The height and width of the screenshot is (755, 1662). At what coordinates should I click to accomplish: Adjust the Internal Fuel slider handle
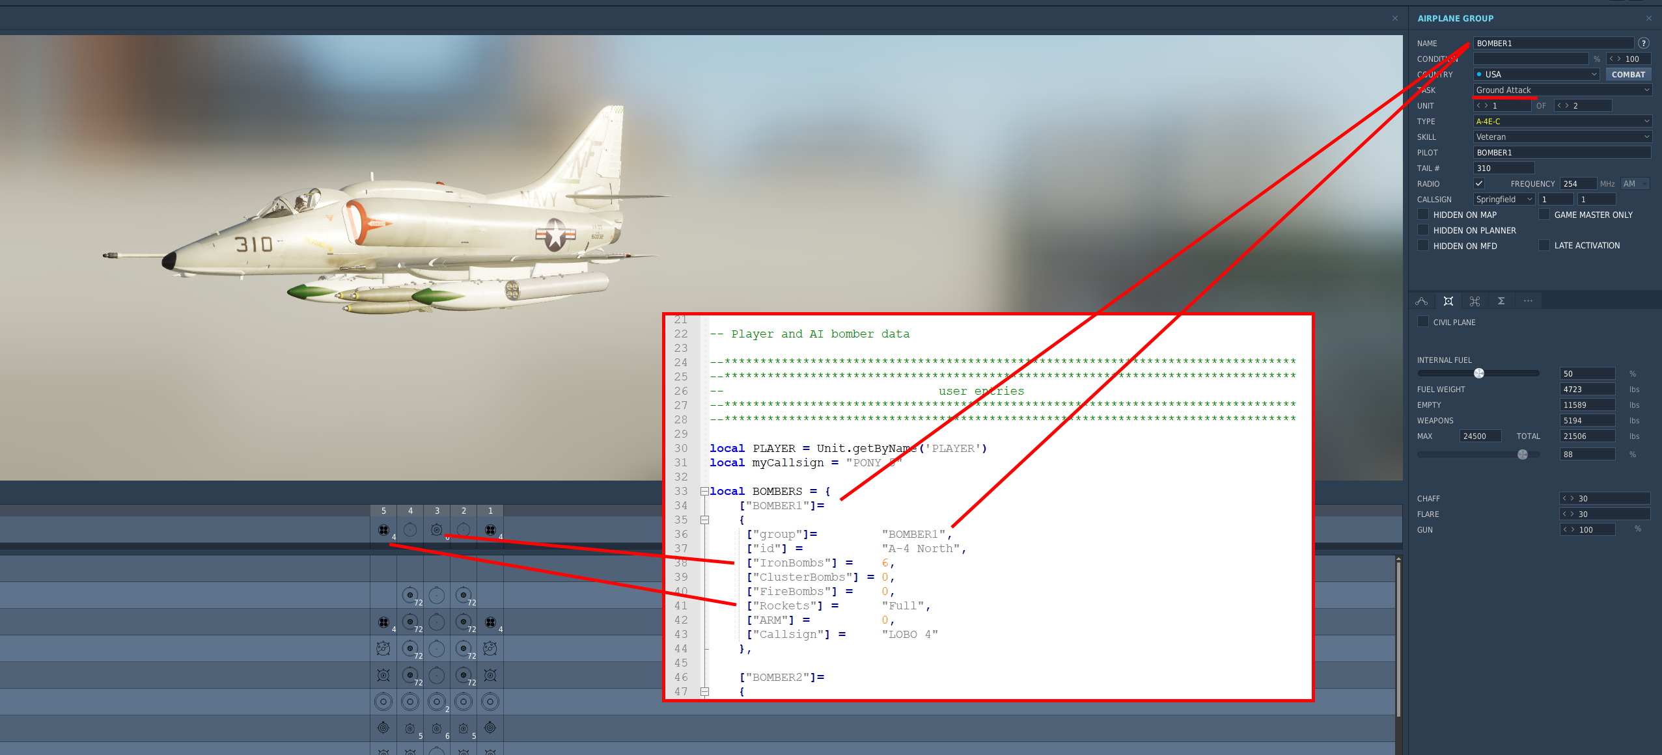(x=1479, y=373)
